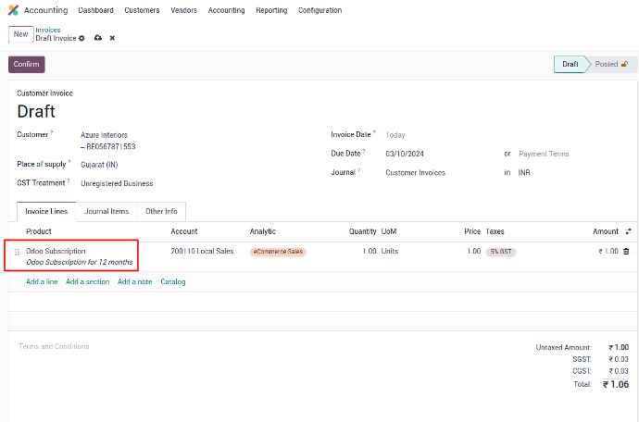This screenshot has width=639, height=422.
Task: Switch to the Journal Items tab
Action: click(106, 211)
